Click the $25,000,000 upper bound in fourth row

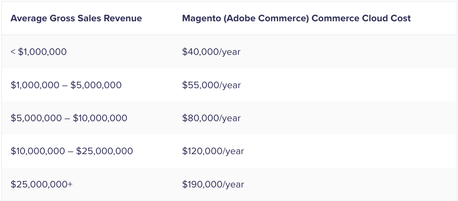[104, 151]
